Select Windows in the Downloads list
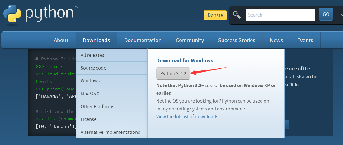The width and height of the screenshot is (343, 145). (90, 81)
